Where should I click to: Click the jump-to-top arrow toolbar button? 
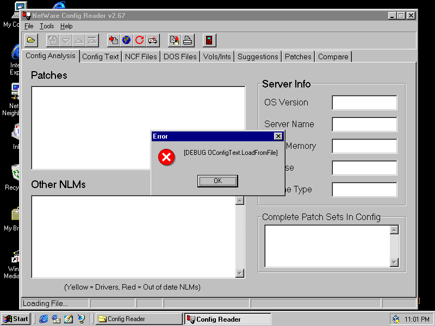(92, 40)
